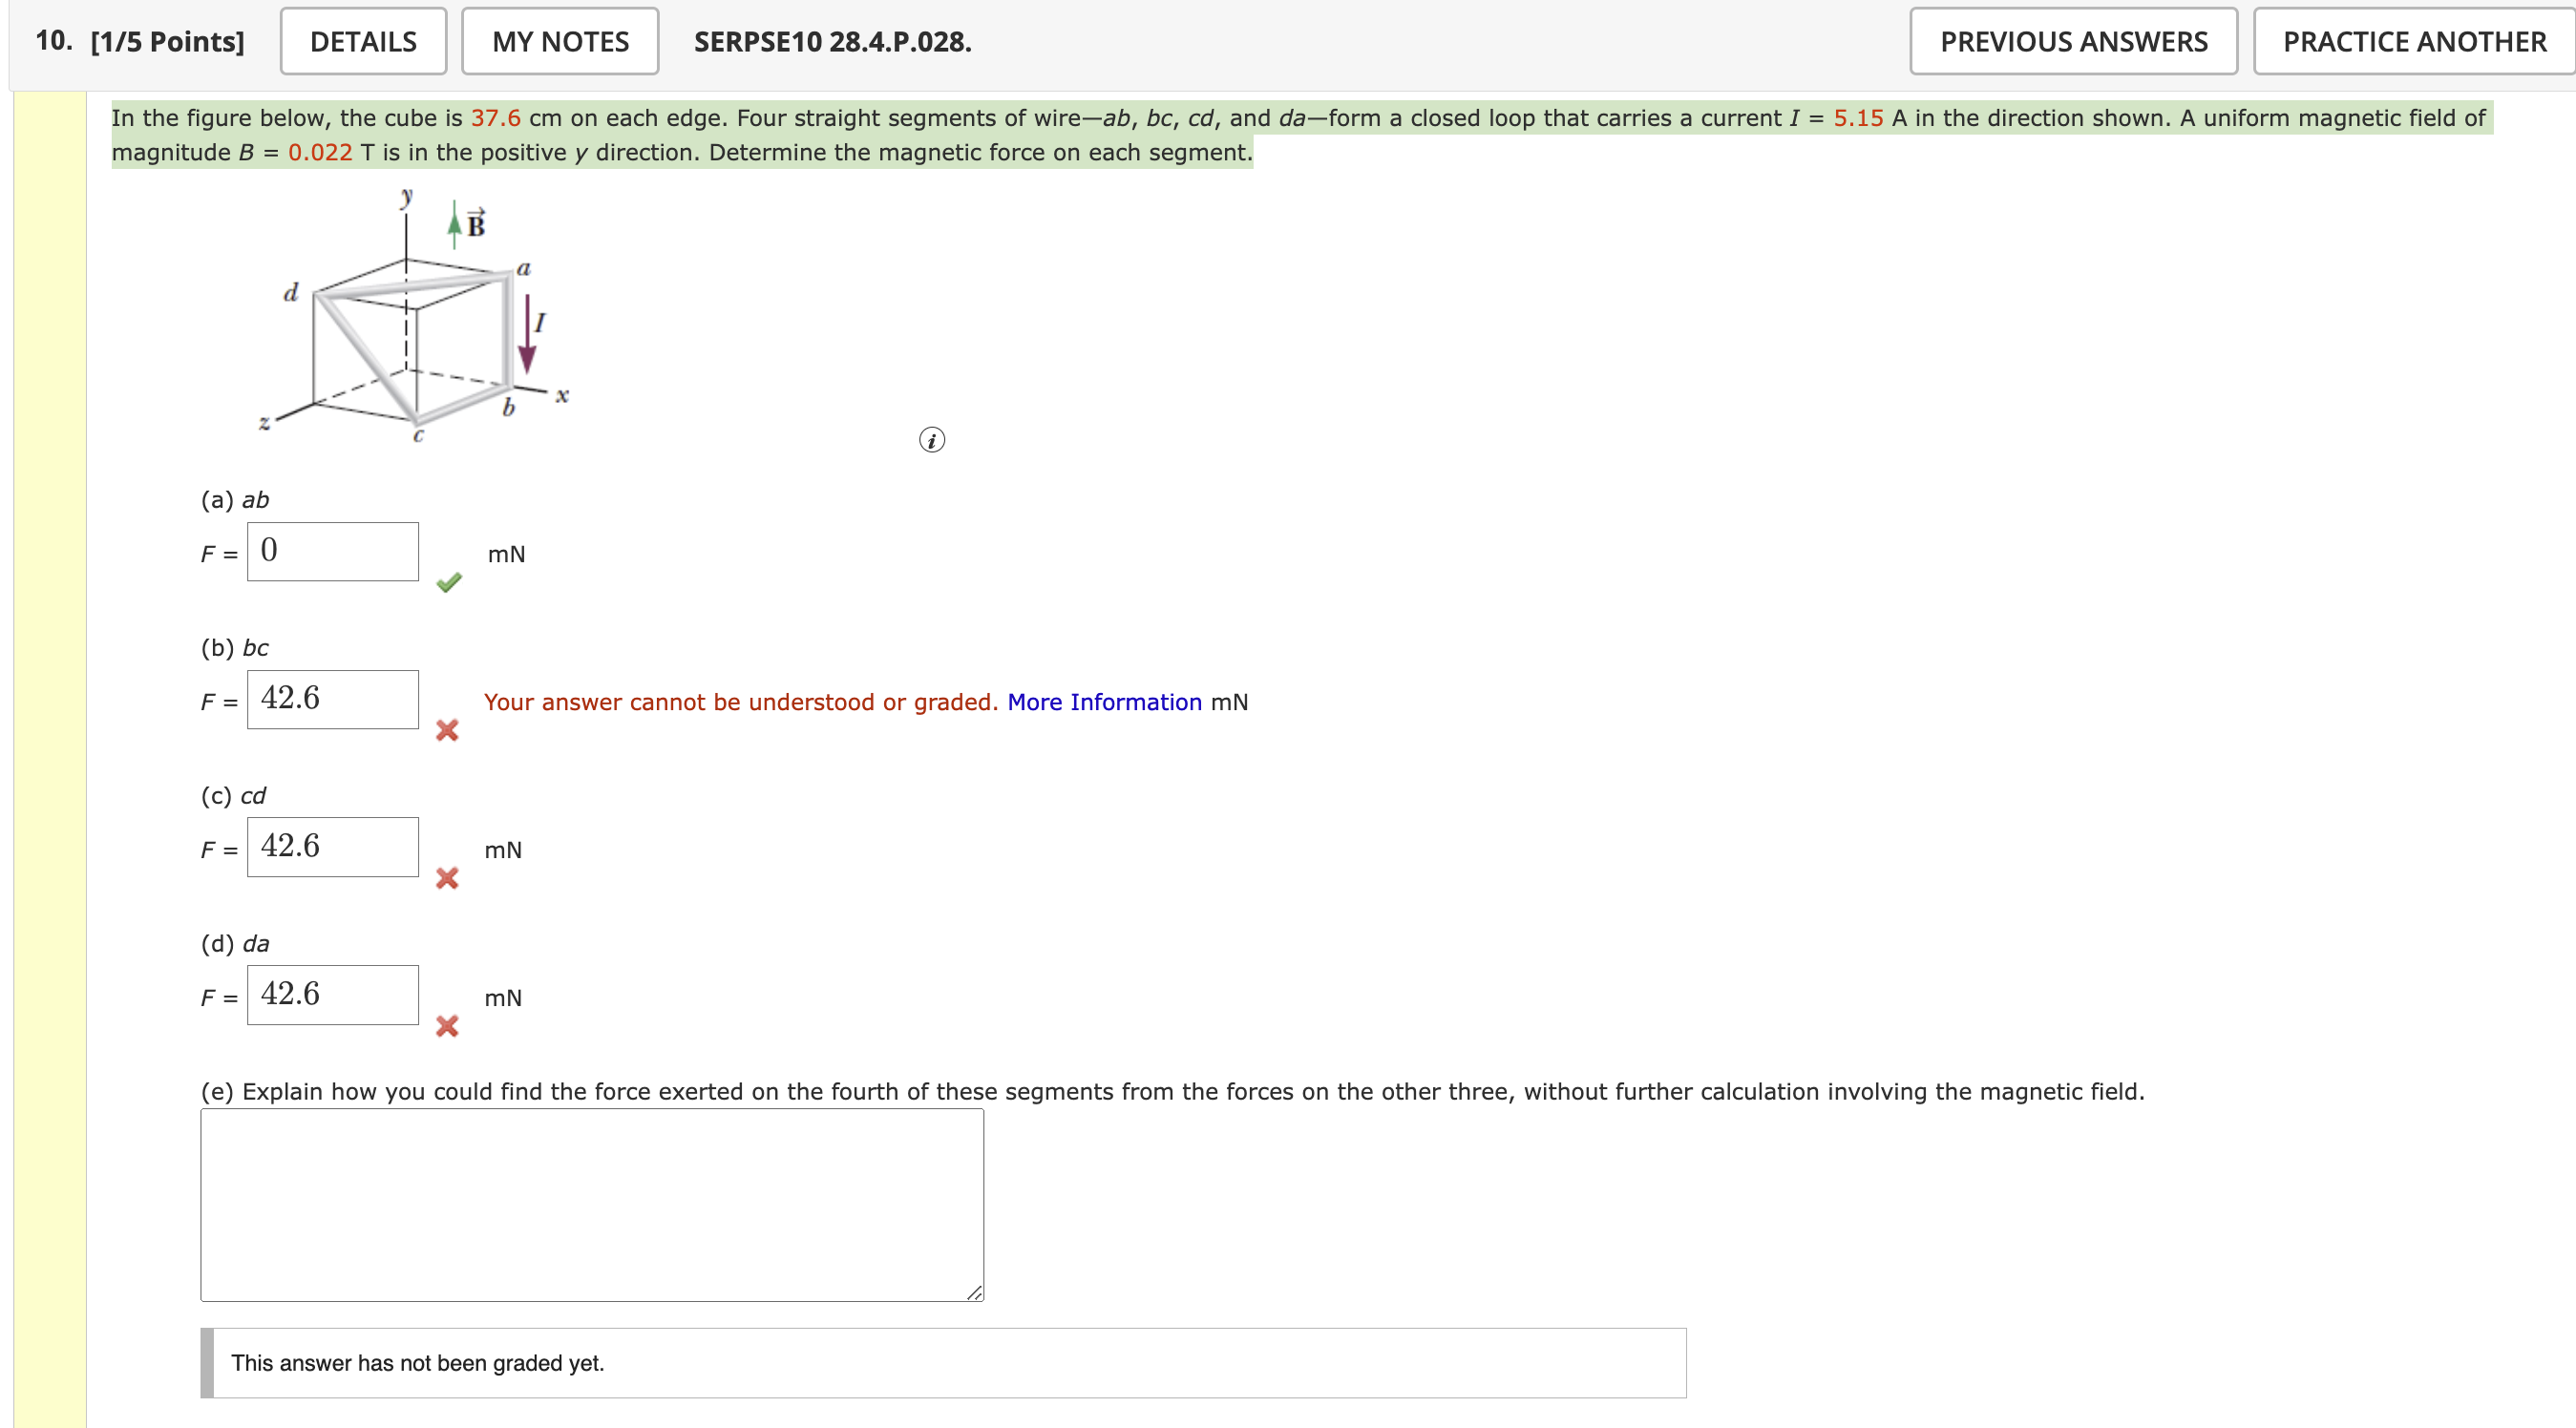
Task: Click PRACTICE ANOTHER button
Action: click(2413, 41)
